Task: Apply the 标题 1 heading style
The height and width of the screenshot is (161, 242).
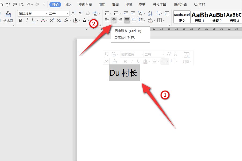Action: (199, 17)
